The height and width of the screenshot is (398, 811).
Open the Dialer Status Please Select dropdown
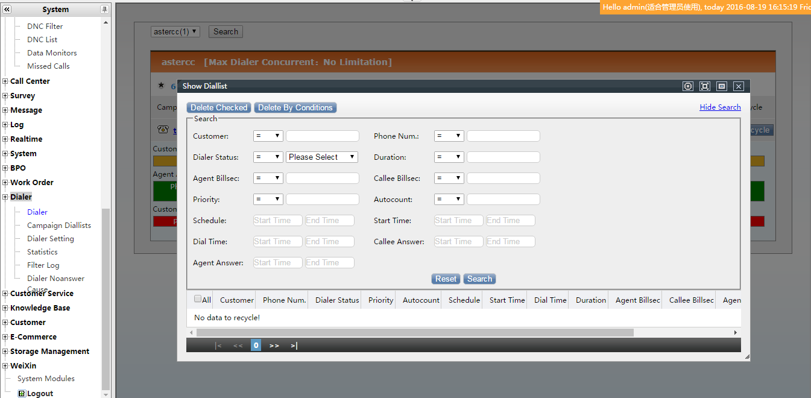[x=322, y=157]
